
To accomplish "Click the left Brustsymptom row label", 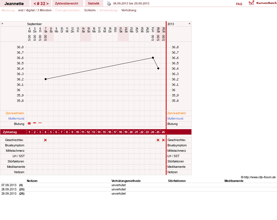I will tap(15, 145).
